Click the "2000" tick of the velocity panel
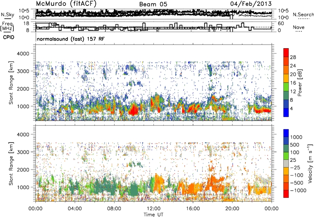The width and height of the screenshot is (314, 217). [22, 170]
